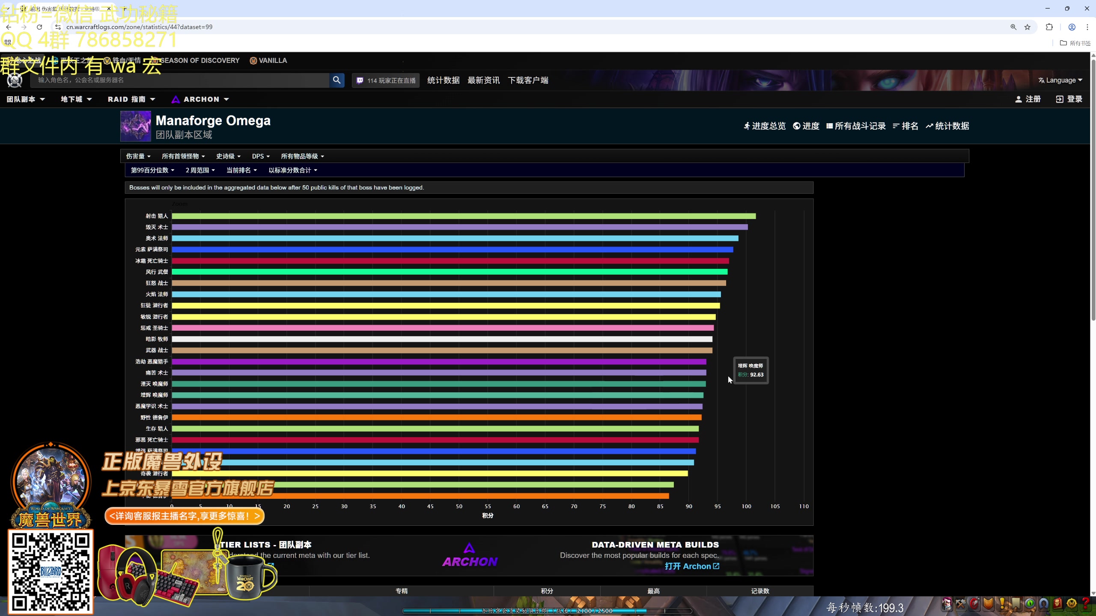Screen dimensions: 1096x616
Task: Open the Chrome three-dot menu
Action: (1087, 27)
